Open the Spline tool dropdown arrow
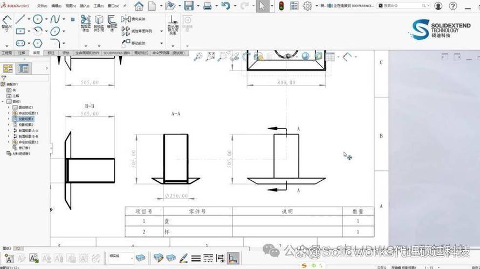 point(64,19)
